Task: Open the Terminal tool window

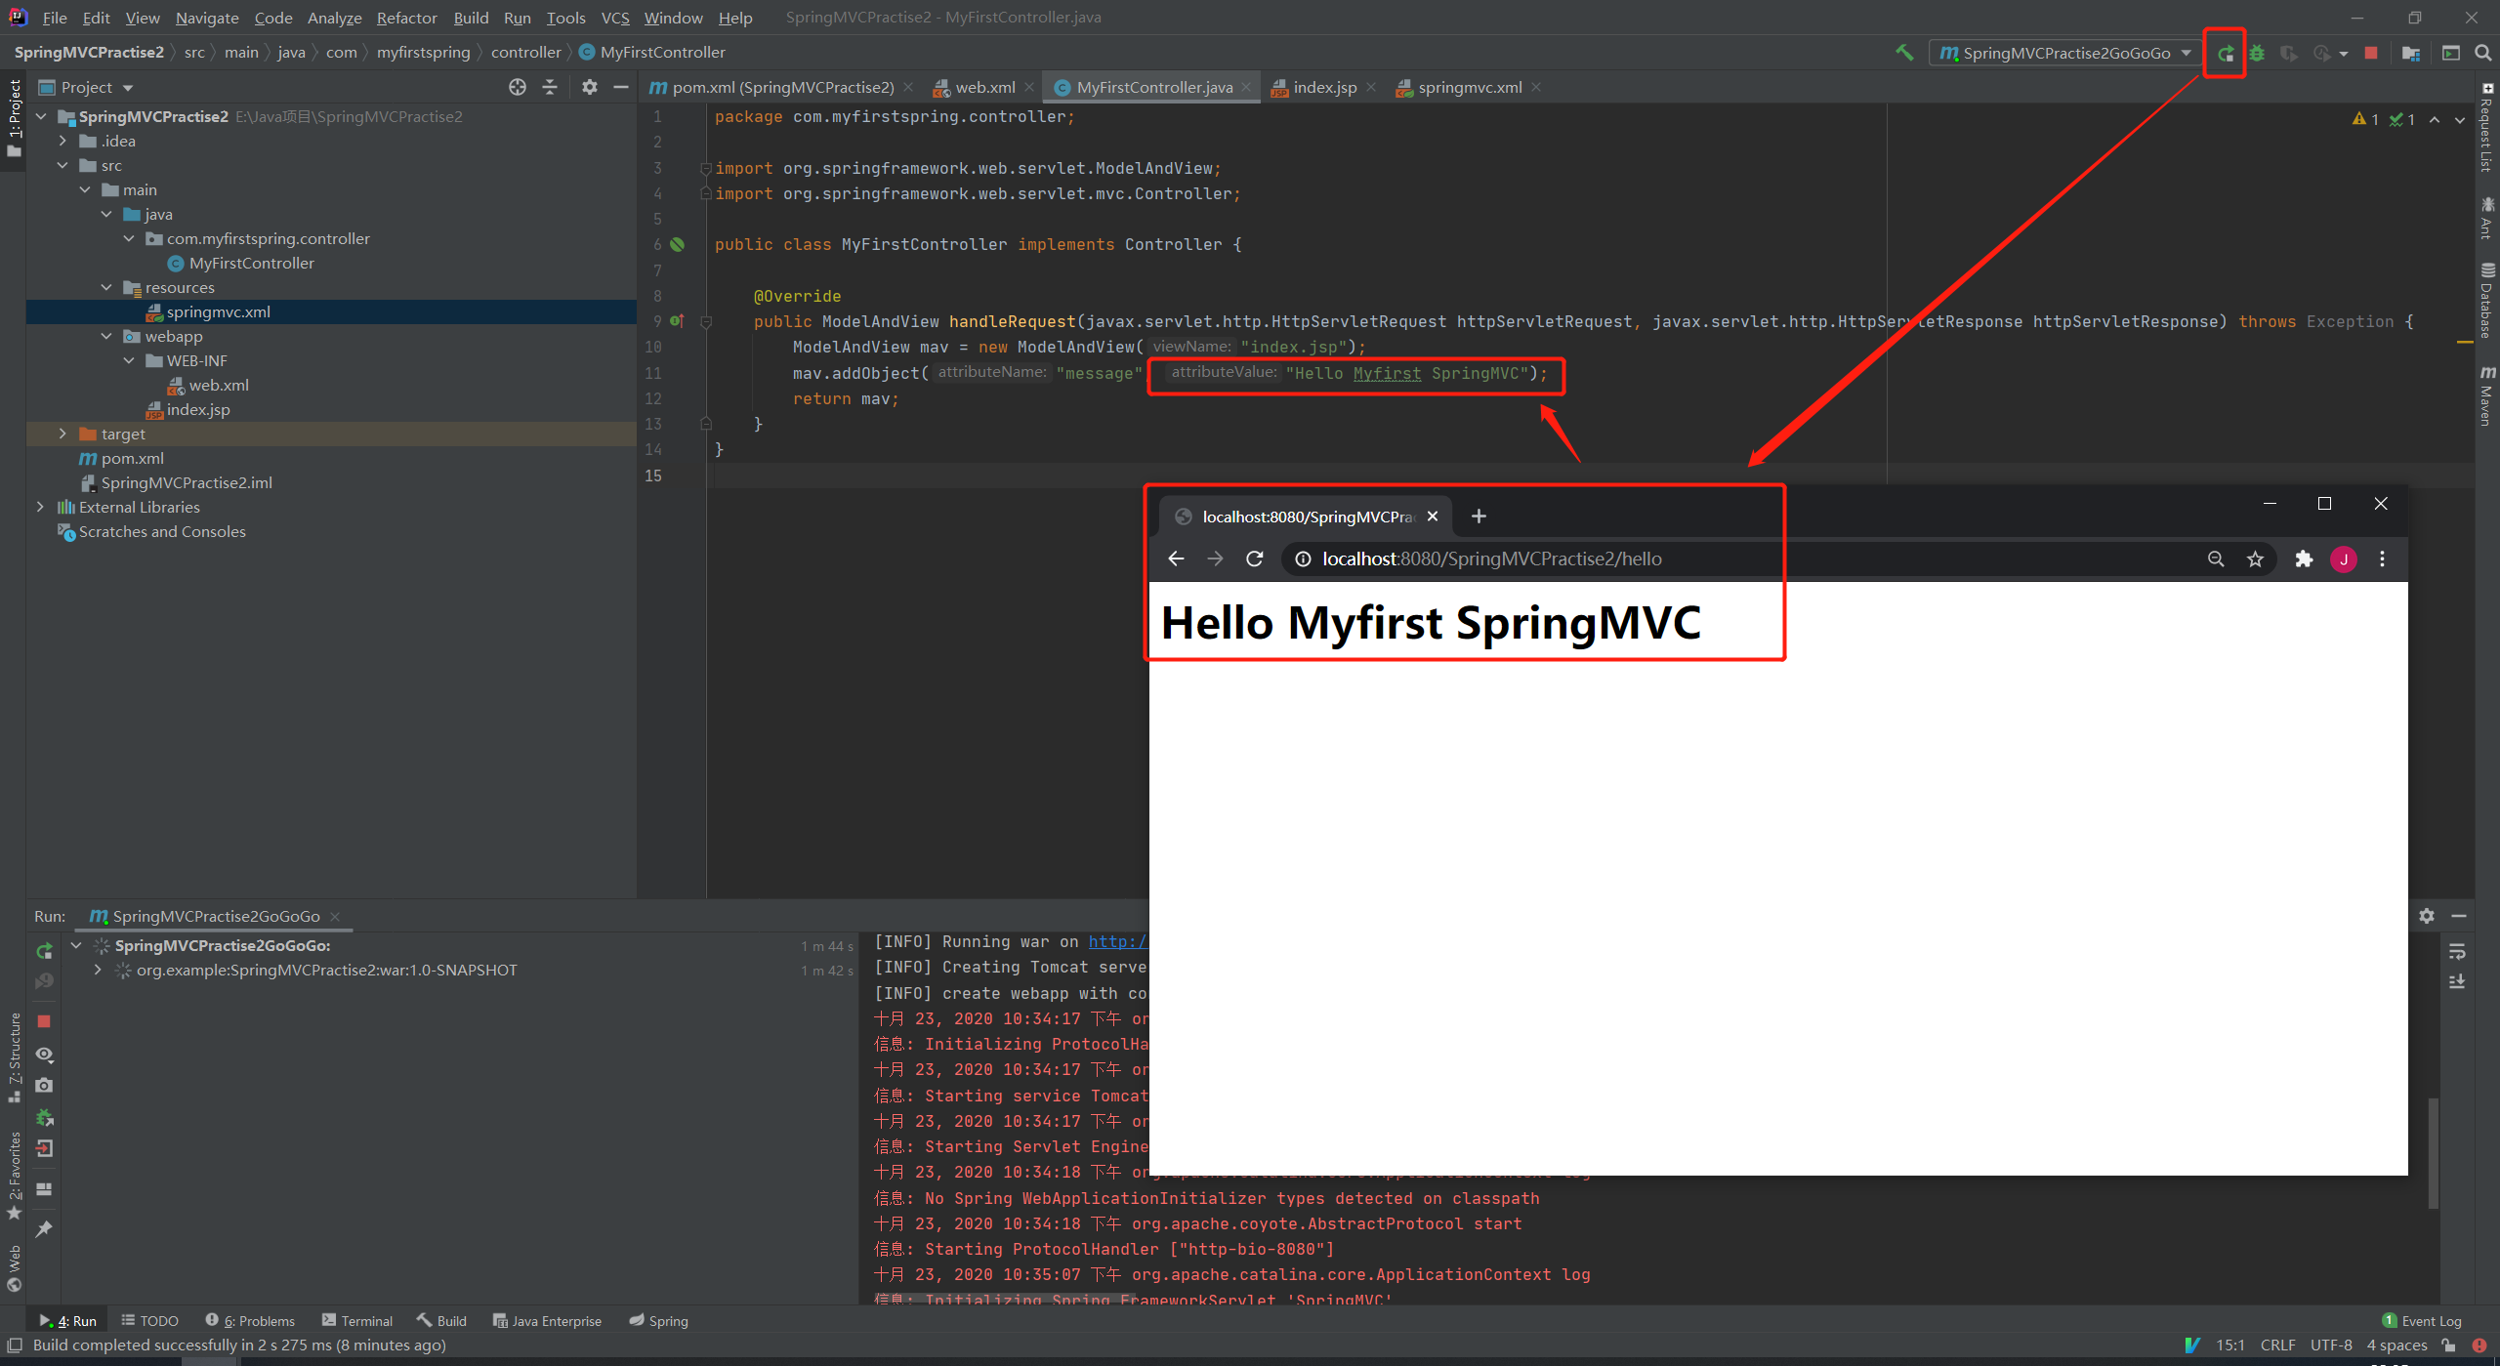Action: (356, 1320)
